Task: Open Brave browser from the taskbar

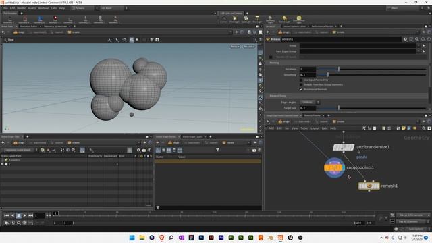Action: click(162, 238)
